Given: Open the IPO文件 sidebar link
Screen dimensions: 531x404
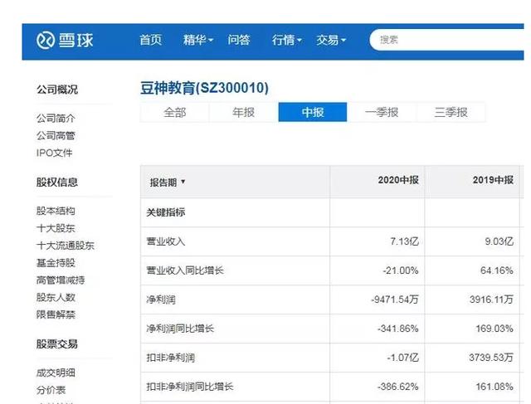Looking at the screenshot, I should coord(55,153).
